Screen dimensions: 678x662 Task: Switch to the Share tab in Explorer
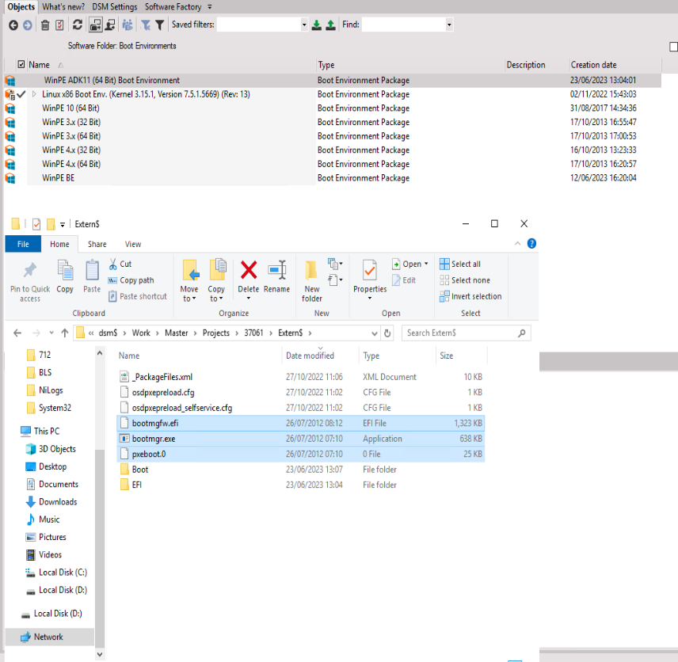click(x=97, y=244)
